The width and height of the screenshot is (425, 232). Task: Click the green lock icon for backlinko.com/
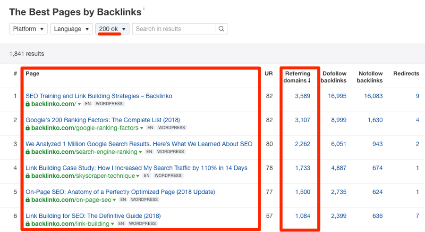[x=28, y=104]
